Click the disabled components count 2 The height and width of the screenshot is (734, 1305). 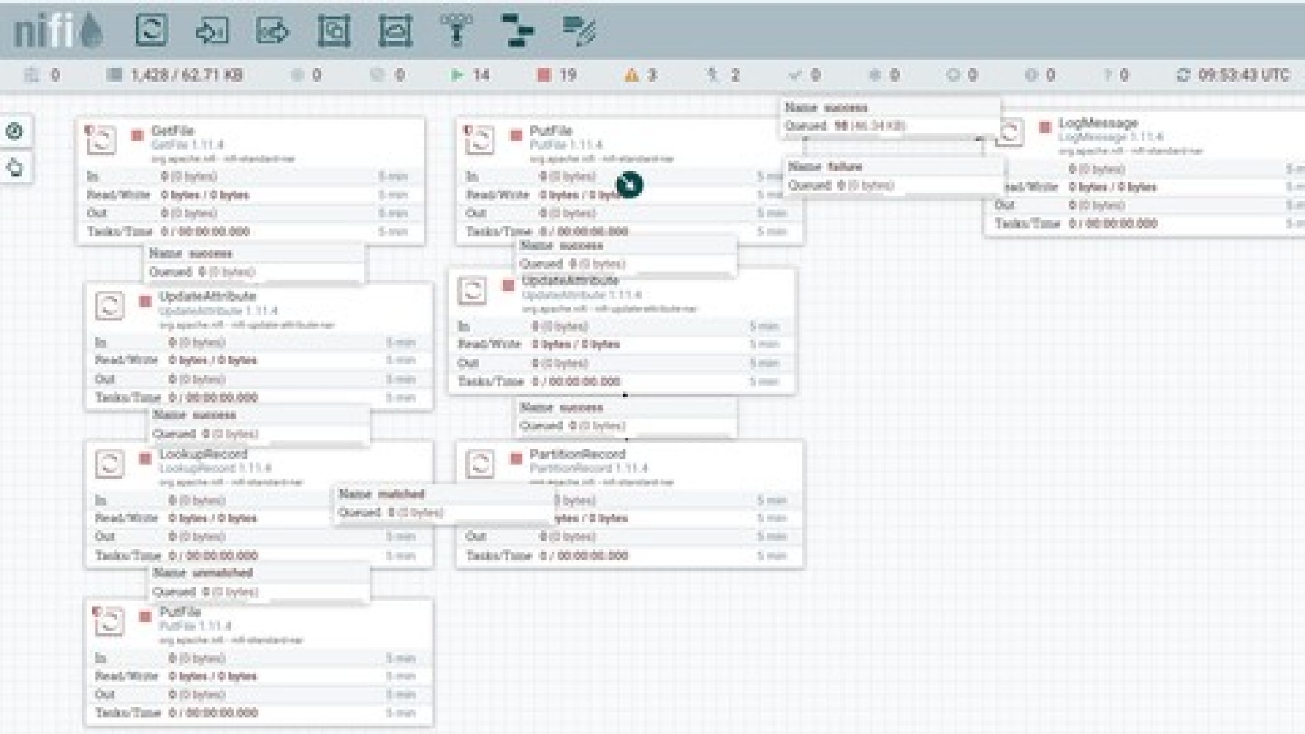(x=723, y=75)
